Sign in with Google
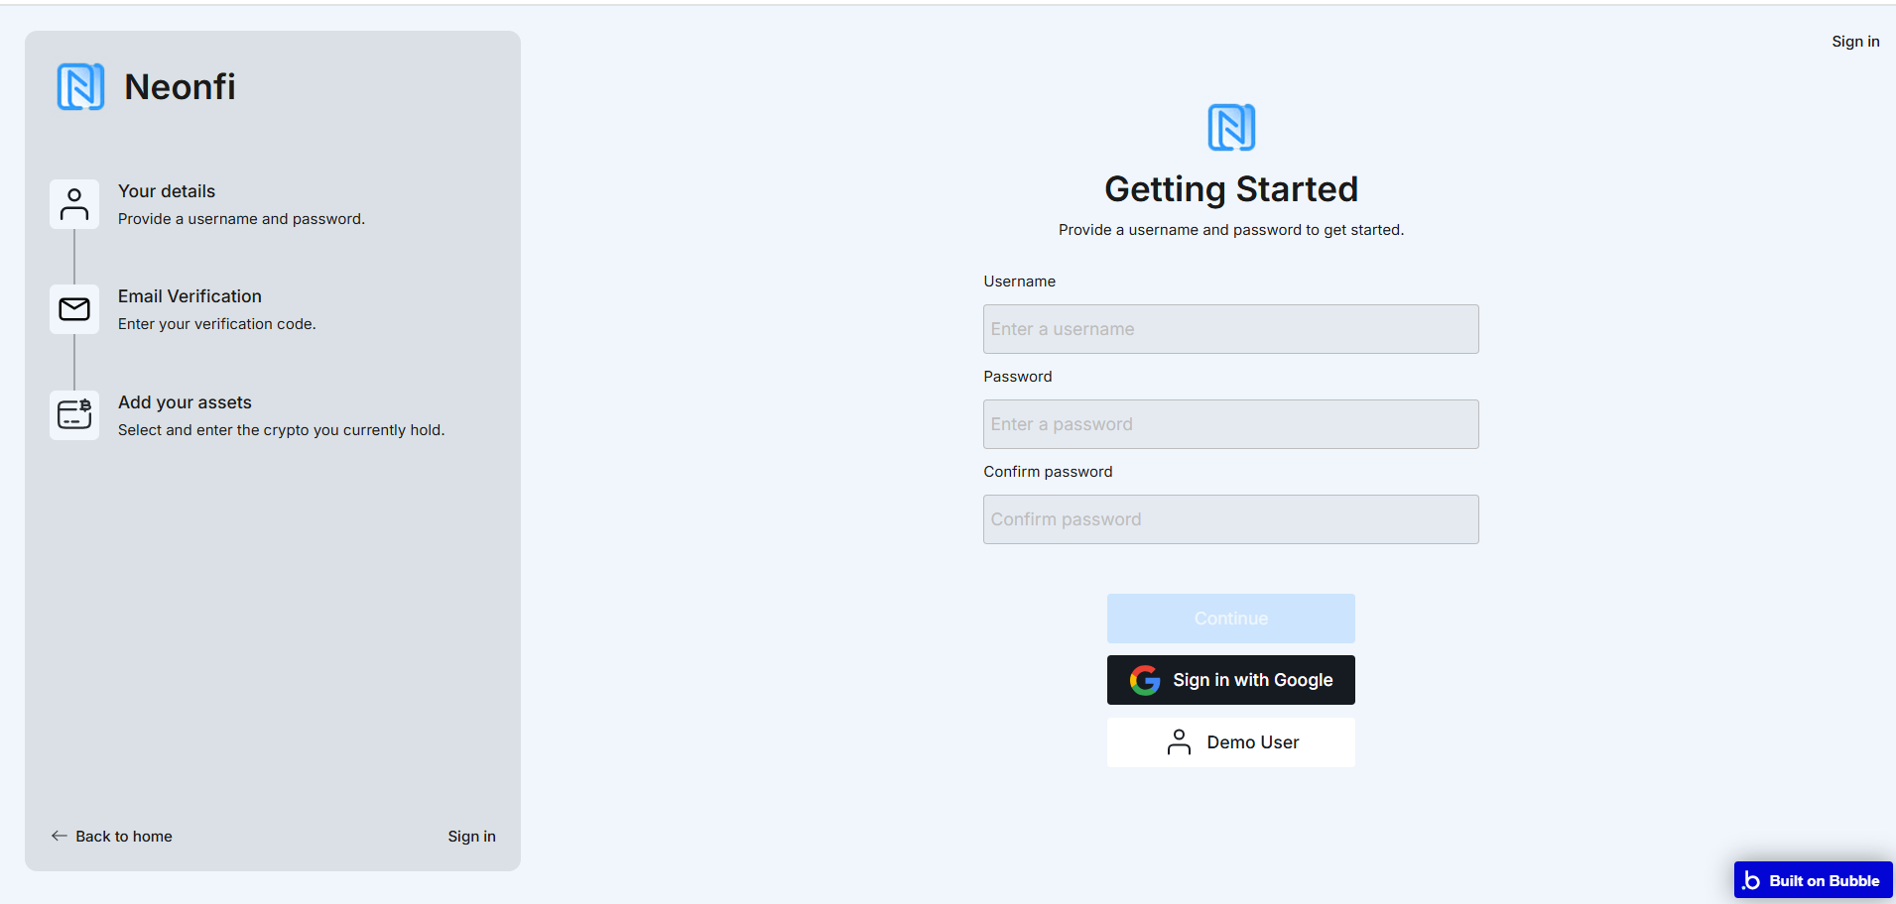Screen dimensions: 1896x904 pos(1231,680)
